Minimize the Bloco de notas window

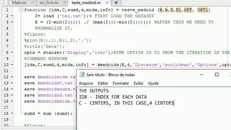(201, 75)
